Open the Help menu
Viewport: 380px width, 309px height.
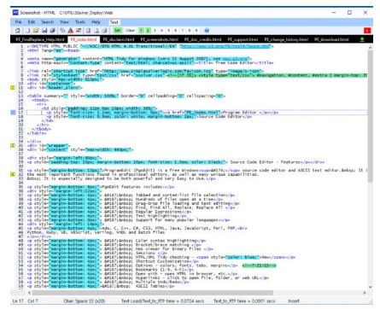96,22
